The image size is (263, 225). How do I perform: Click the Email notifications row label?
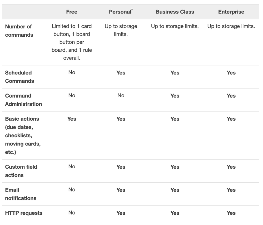pos(21,194)
